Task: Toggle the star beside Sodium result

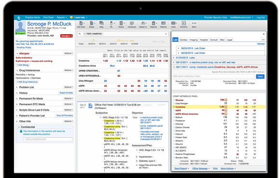Action: [174, 117]
